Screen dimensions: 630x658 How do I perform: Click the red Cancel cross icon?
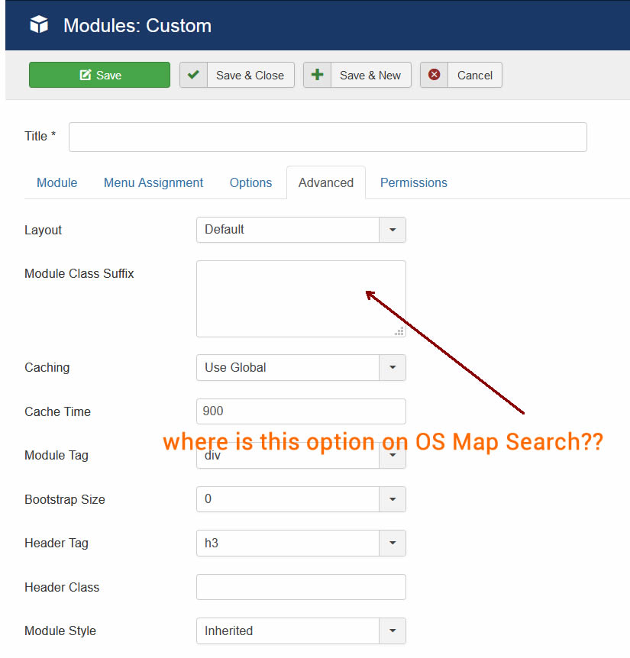pos(435,75)
